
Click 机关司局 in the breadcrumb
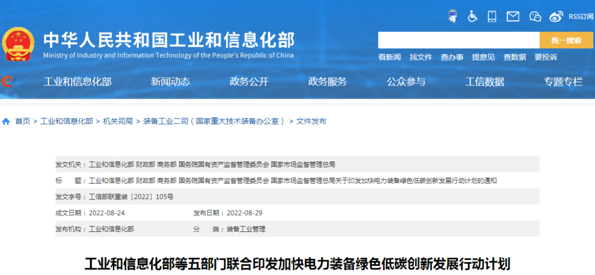pyautogui.click(x=118, y=121)
